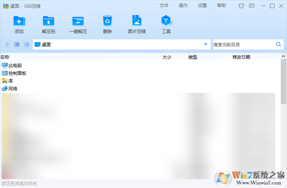
Task: Click the vertical scrollbar thumb
Action: coord(284,82)
